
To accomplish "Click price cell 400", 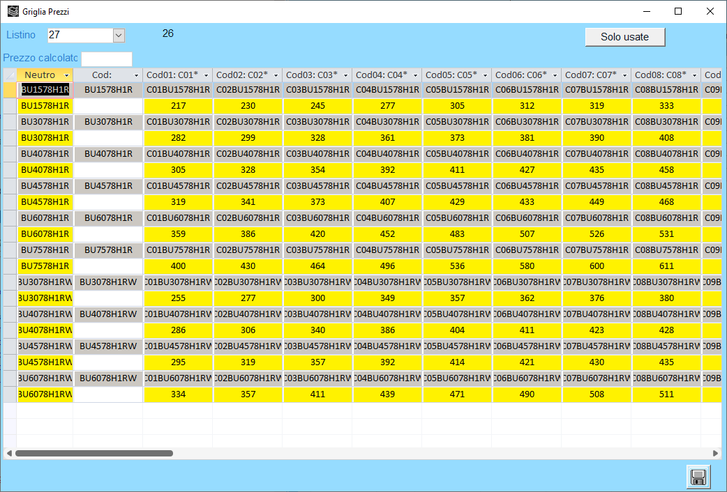I will [x=178, y=266].
